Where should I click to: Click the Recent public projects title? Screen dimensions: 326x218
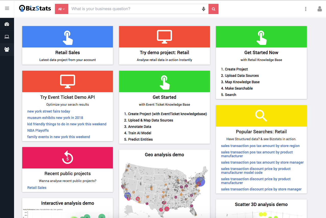[x=67, y=174]
